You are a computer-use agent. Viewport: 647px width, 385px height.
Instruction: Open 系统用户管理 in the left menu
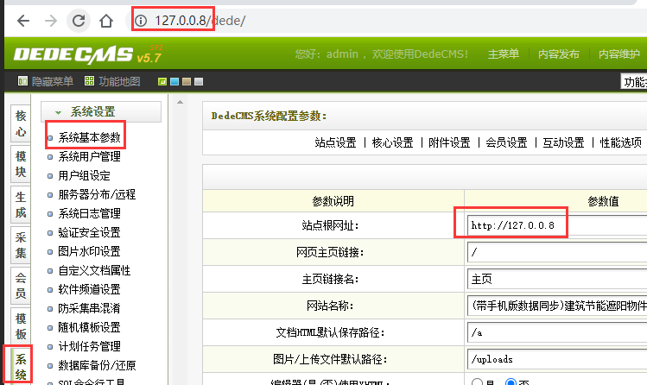(89, 157)
